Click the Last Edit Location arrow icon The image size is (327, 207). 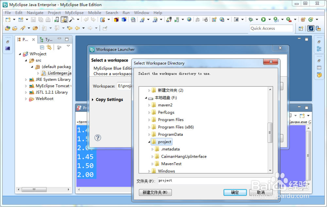tap(70, 28)
